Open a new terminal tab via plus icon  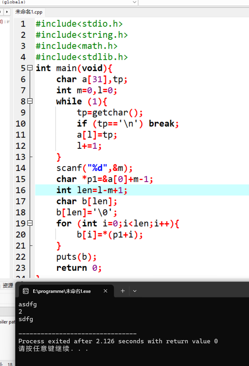tap(122, 291)
